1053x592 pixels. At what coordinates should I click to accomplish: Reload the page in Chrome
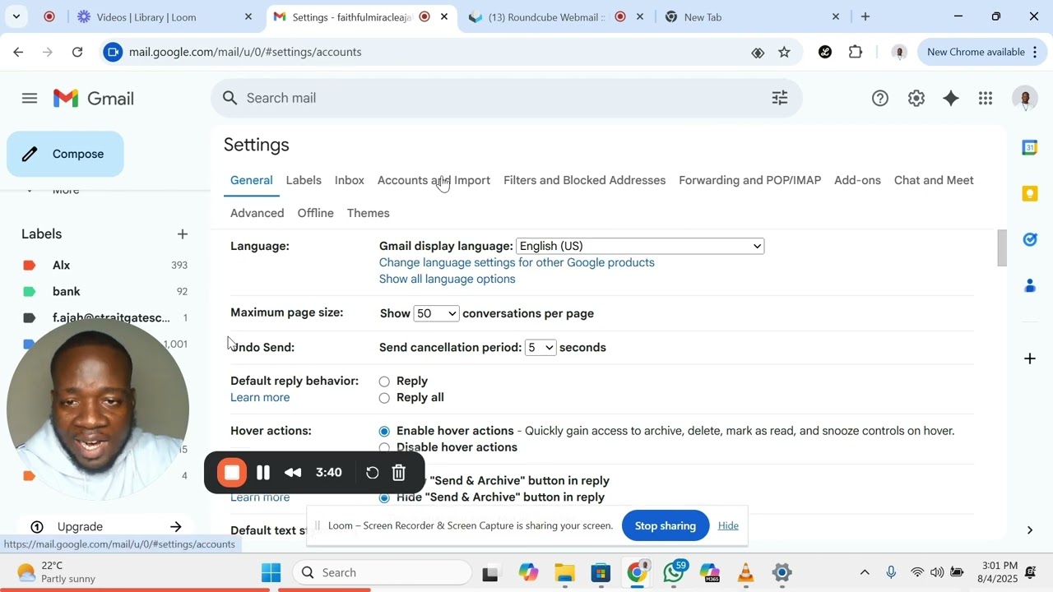77,52
